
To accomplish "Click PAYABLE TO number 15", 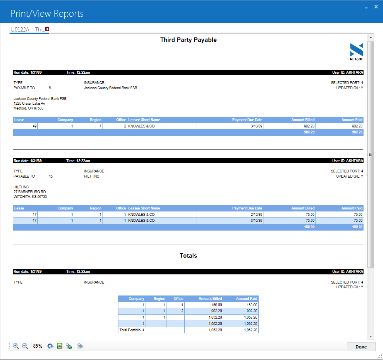I will pyautogui.click(x=51, y=176).
